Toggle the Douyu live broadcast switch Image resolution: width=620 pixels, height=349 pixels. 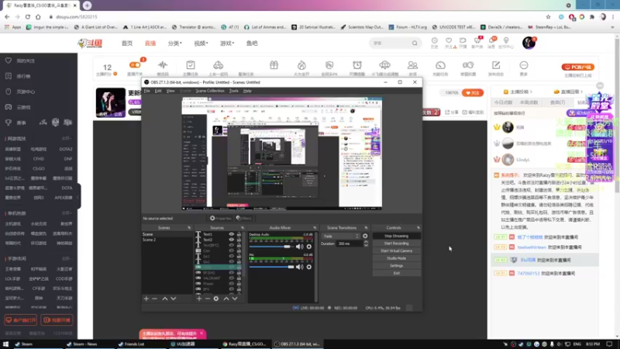tap(135, 65)
